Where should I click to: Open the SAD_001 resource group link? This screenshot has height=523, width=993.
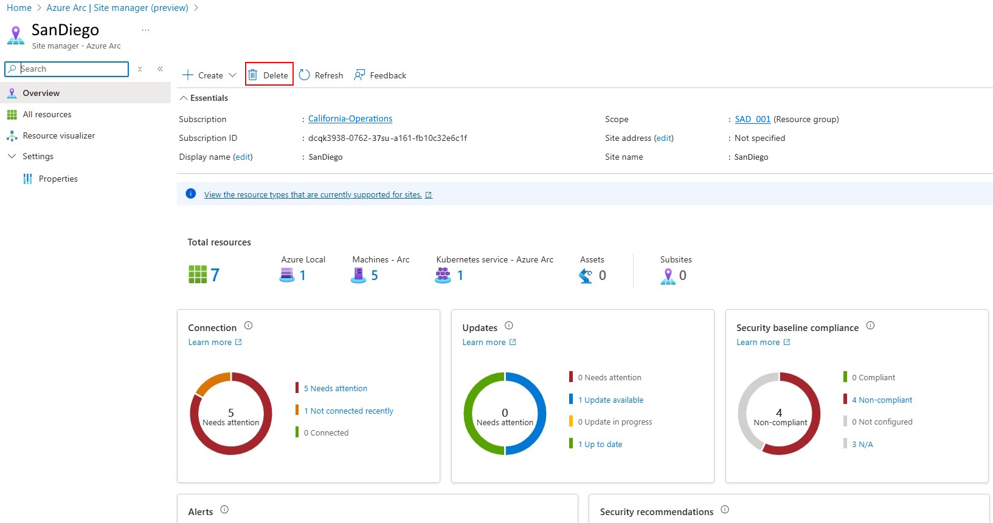point(752,119)
